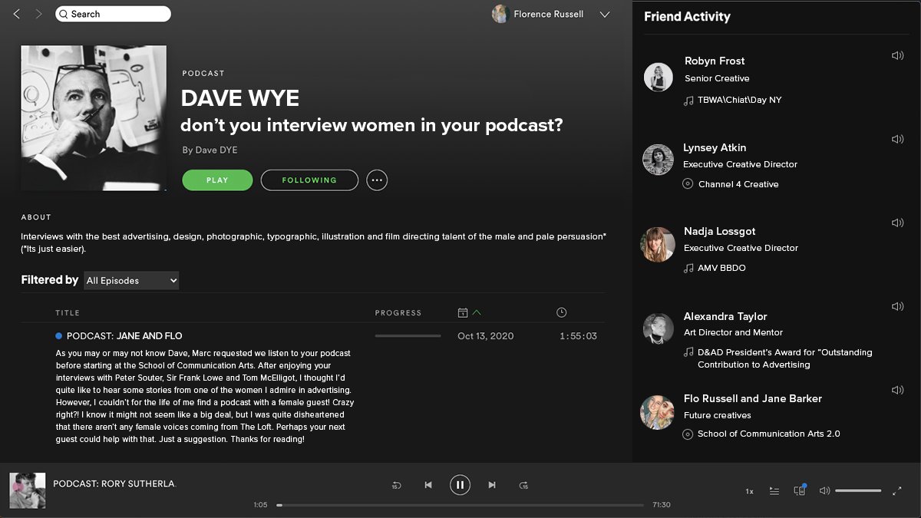The height and width of the screenshot is (518, 921).
Task: Pause playback with the center button
Action: click(460, 485)
